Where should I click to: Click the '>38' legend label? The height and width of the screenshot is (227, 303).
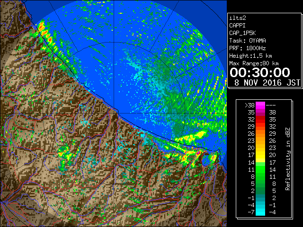pos(250,105)
